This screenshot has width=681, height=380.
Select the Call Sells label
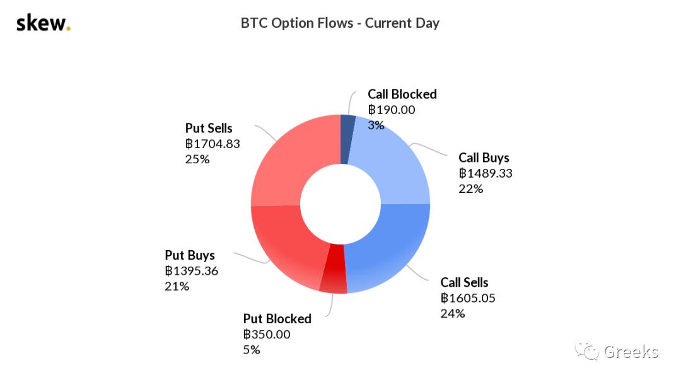[464, 282]
